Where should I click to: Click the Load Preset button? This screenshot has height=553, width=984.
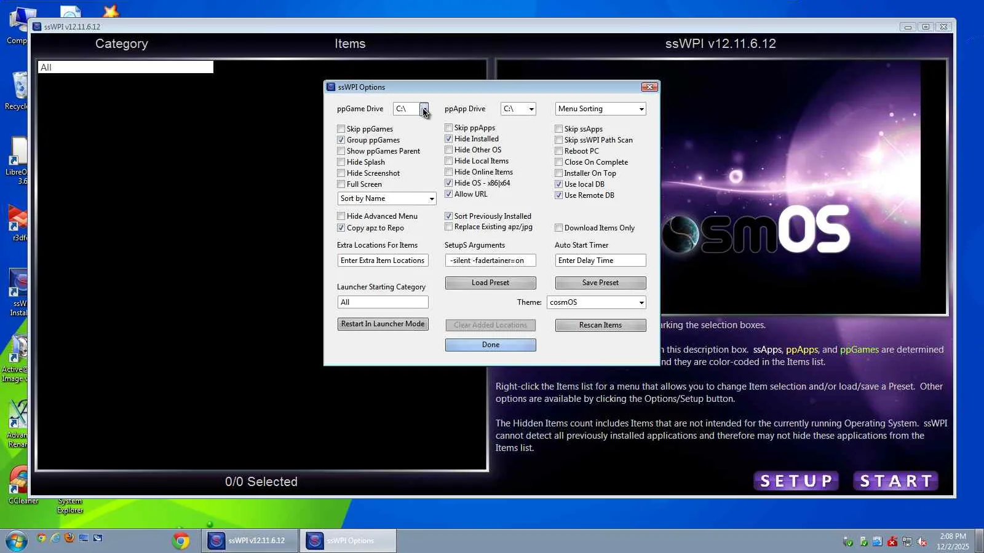490,283
